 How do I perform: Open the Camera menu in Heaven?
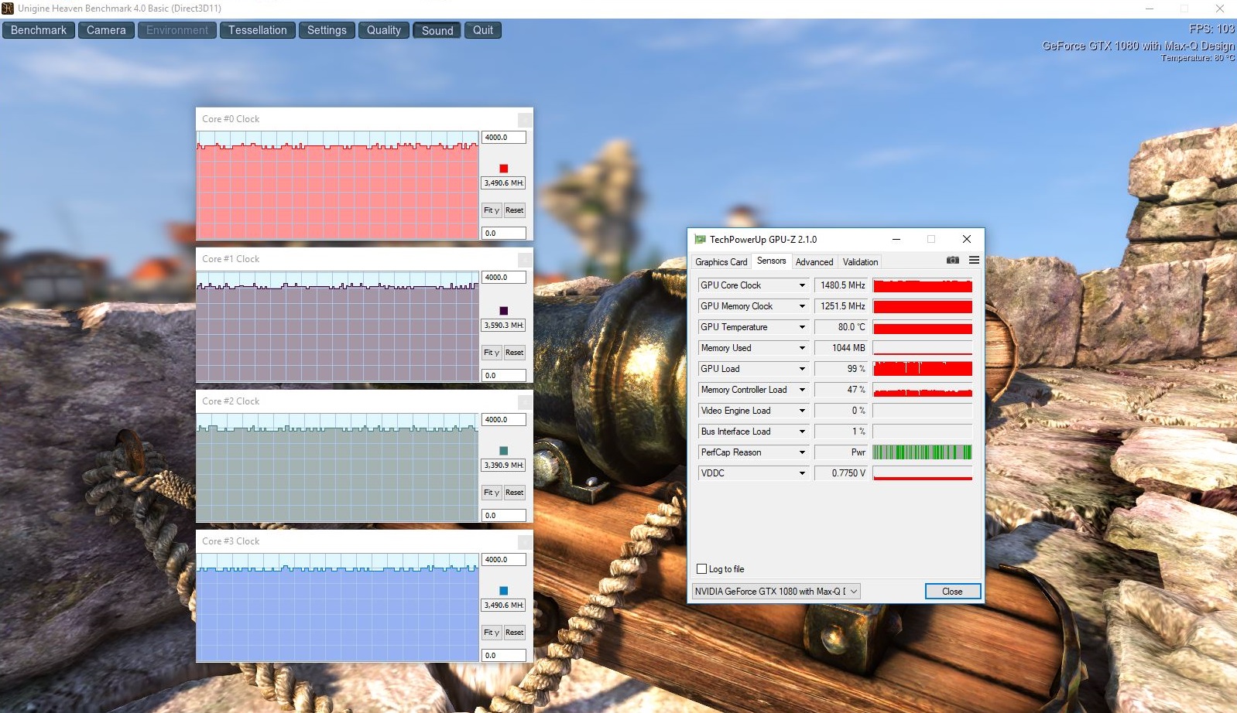(x=106, y=30)
